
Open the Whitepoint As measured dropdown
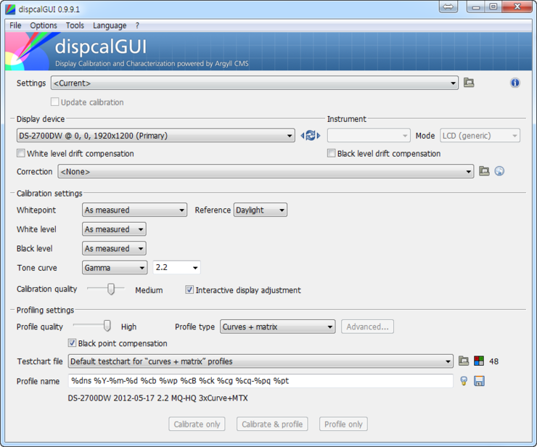click(x=134, y=210)
